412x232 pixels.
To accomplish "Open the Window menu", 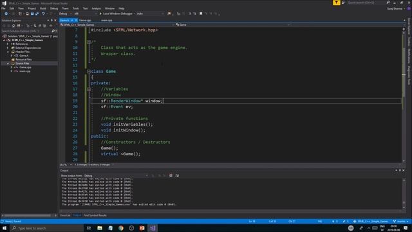I will coord(109,8).
